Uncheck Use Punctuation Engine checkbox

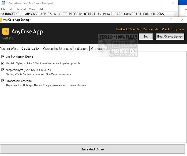(3, 57)
